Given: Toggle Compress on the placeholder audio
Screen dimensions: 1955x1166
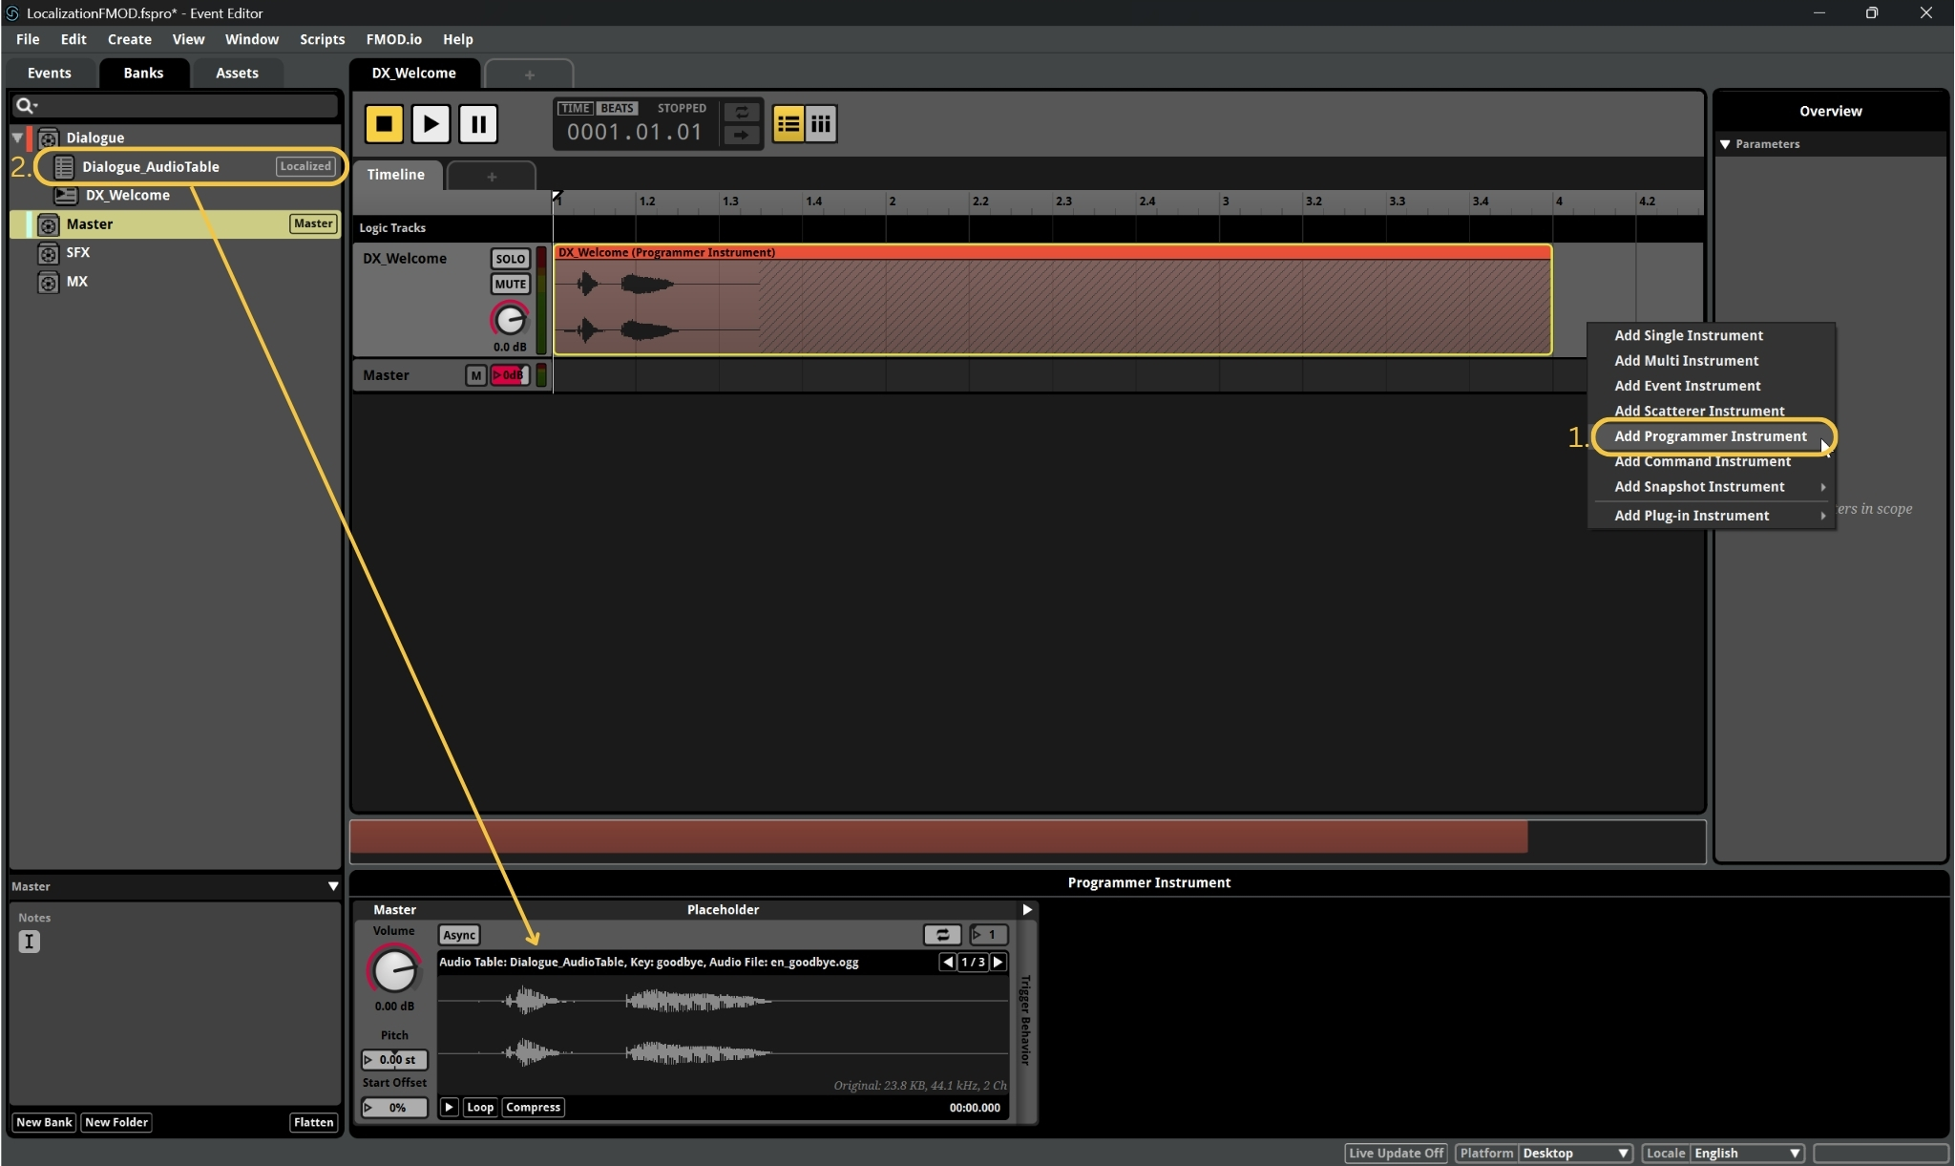Looking at the screenshot, I should pos(534,1107).
